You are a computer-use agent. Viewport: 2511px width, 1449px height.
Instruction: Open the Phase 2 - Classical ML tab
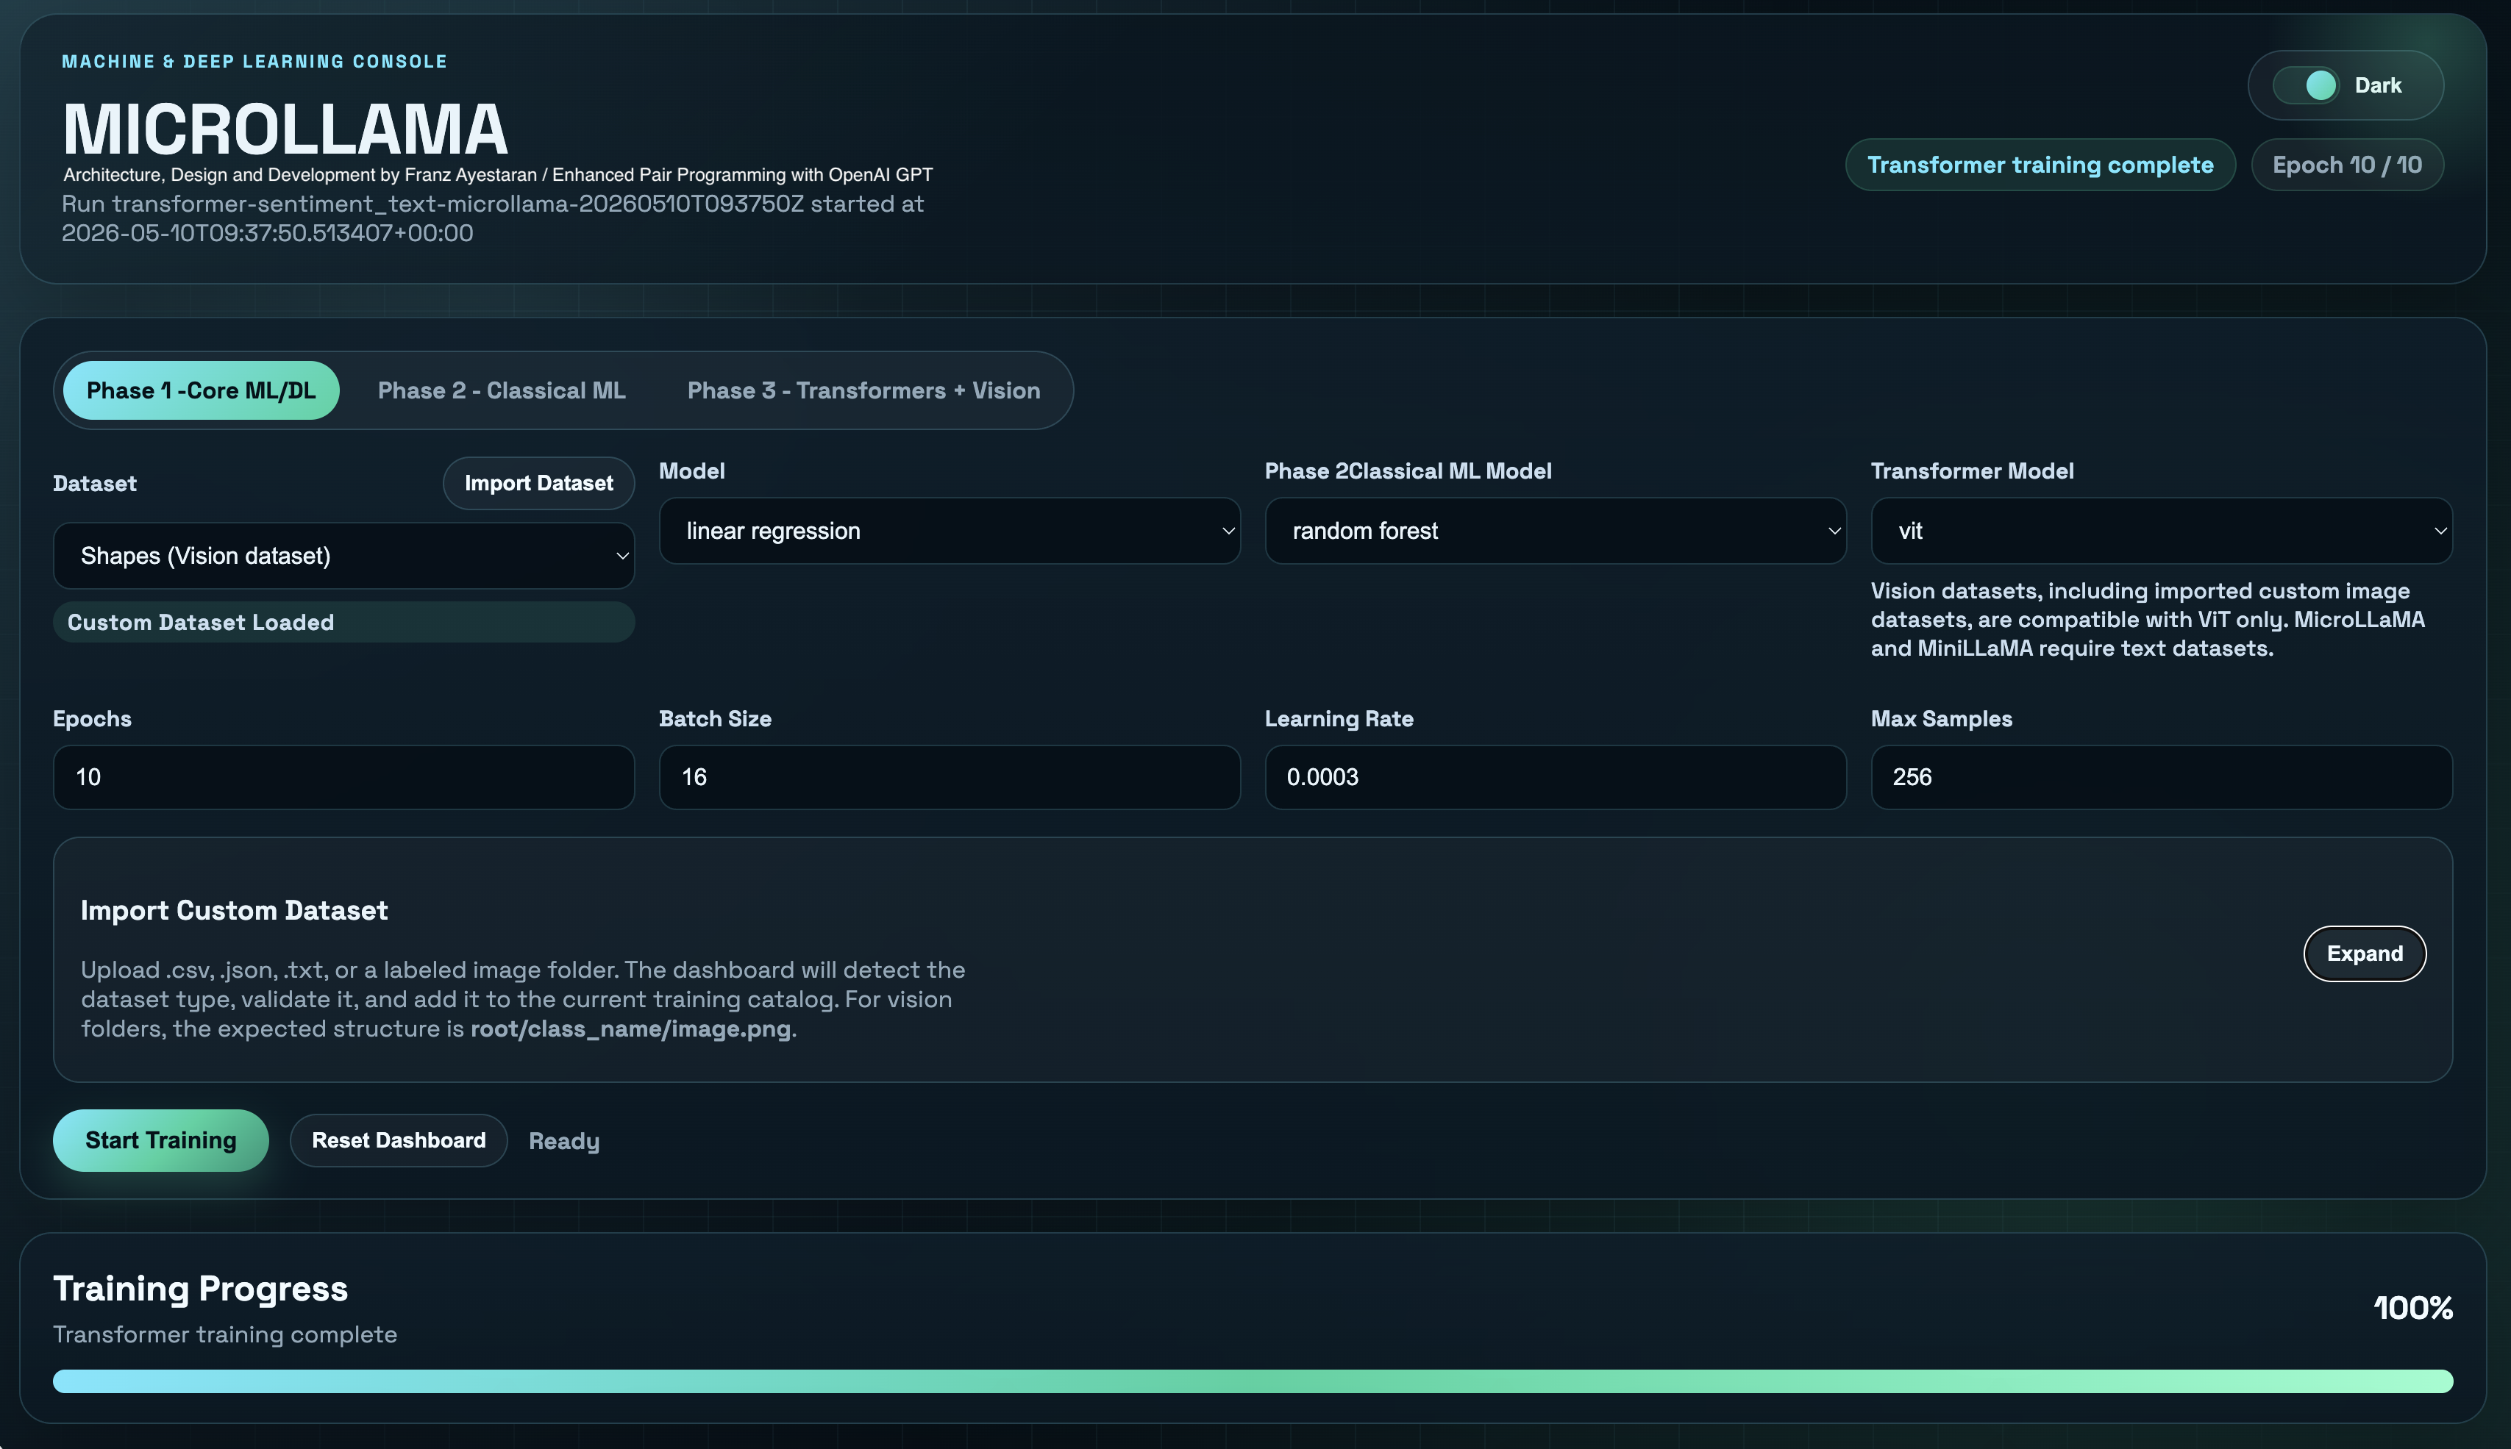tap(502, 390)
